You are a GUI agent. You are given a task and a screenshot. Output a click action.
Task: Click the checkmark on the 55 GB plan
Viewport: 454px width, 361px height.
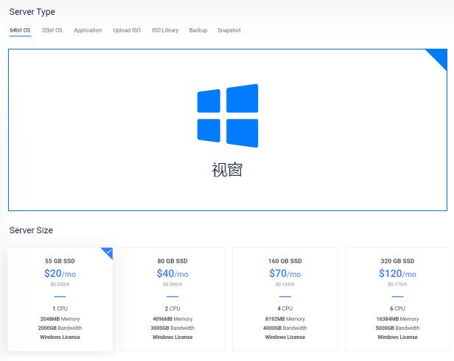[108, 252]
